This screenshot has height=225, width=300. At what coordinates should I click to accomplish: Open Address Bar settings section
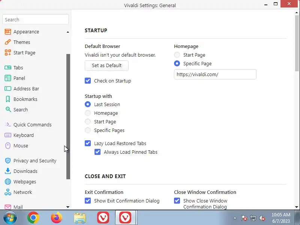(x=26, y=88)
